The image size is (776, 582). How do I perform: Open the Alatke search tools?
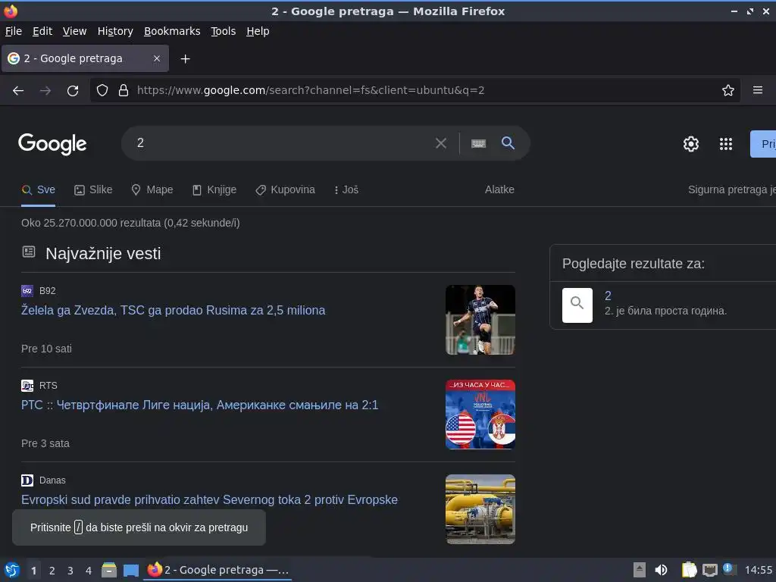(x=499, y=189)
